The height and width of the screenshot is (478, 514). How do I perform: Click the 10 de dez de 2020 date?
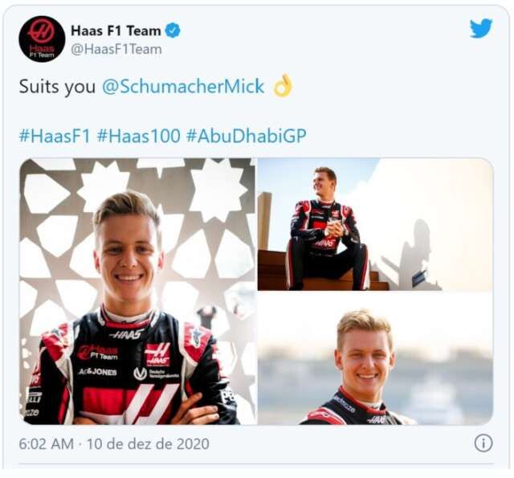click(x=148, y=443)
